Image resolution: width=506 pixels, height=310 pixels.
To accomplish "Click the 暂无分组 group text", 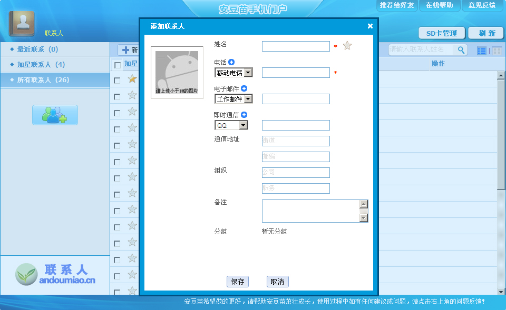I will (274, 232).
